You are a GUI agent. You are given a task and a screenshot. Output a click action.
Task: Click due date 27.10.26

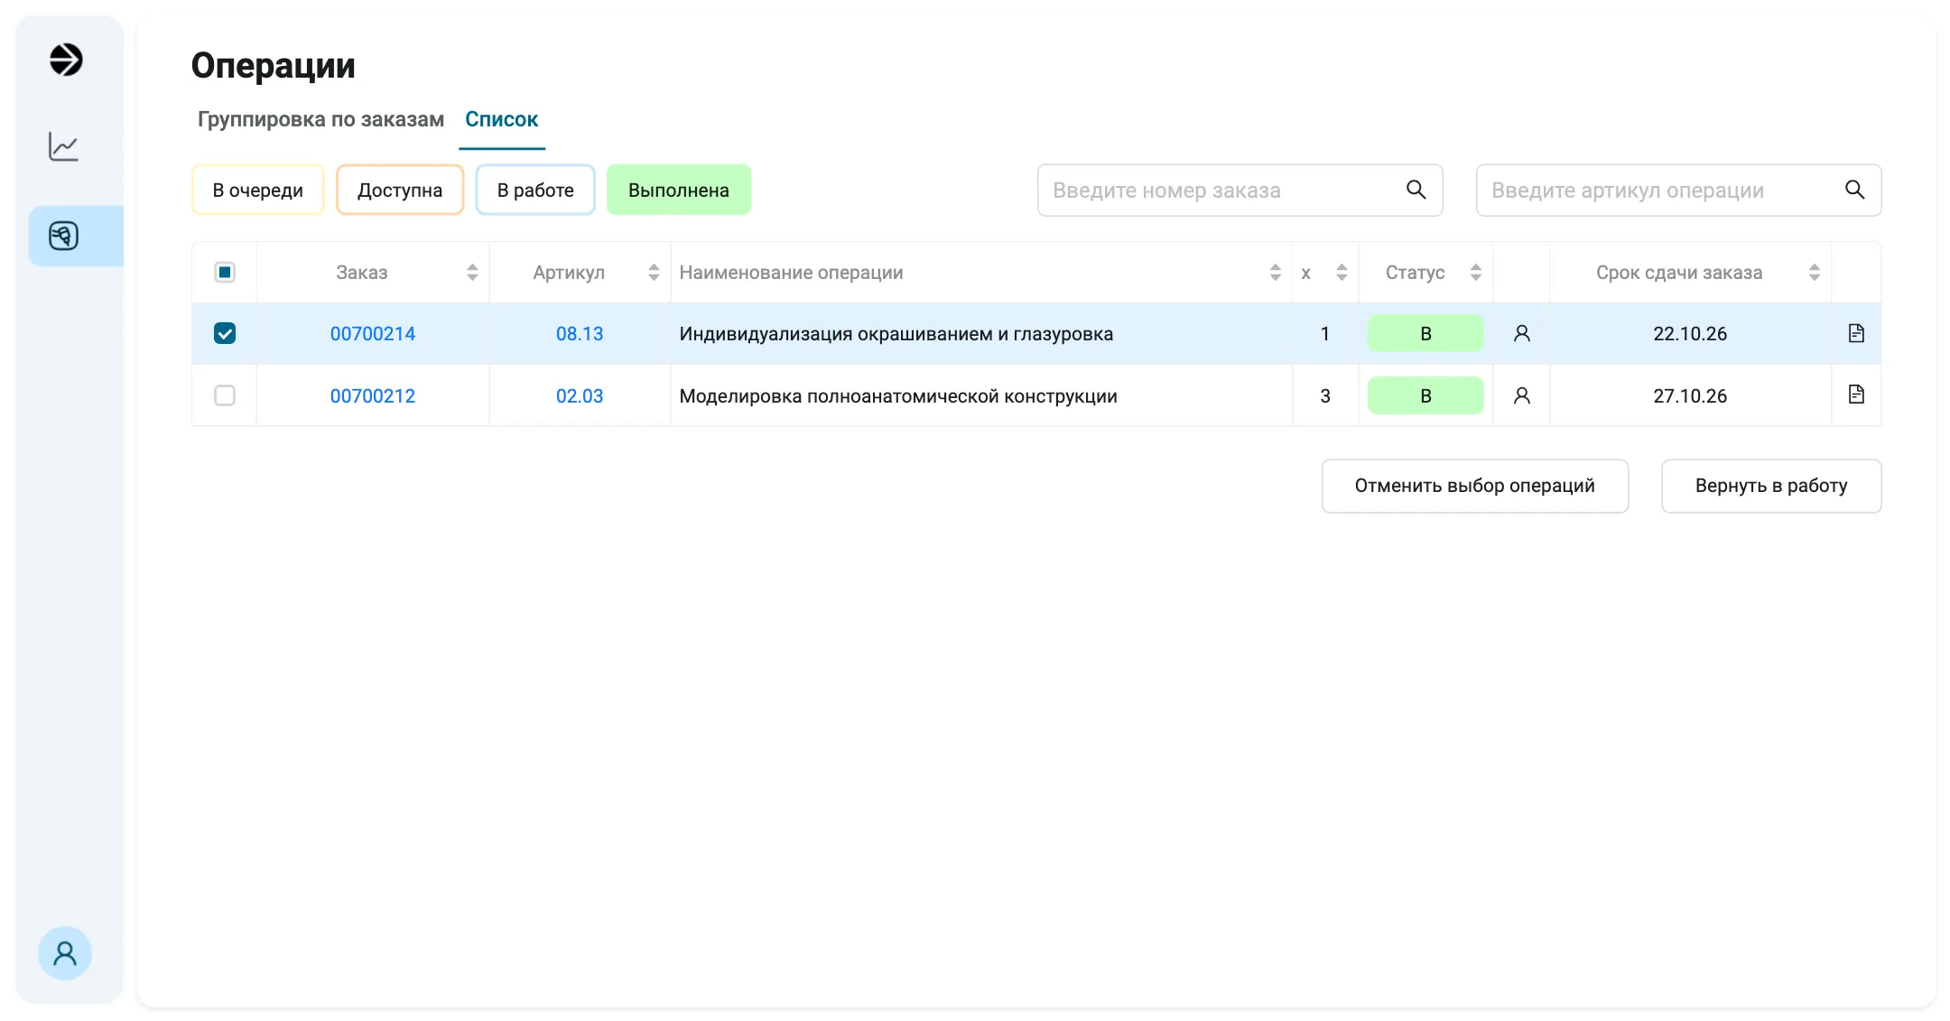coord(1690,396)
